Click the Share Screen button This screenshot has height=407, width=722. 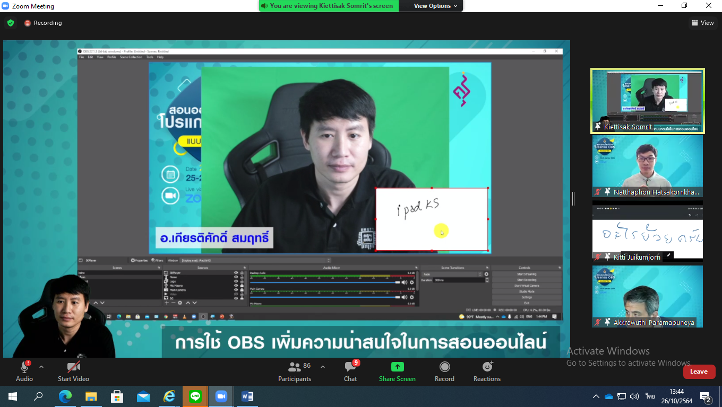pyautogui.click(x=397, y=371)
